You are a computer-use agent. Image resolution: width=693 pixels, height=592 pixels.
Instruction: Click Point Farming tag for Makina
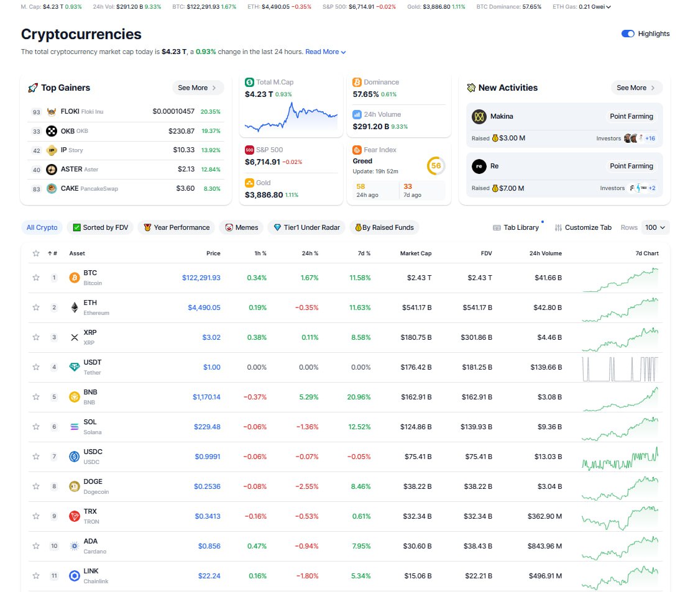[631, 116]
